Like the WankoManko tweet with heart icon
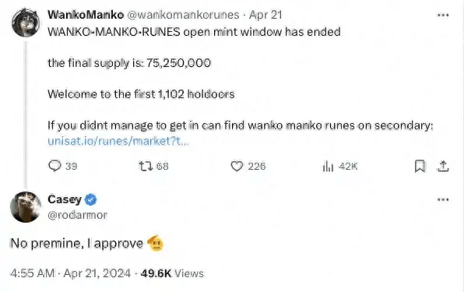Screen dimensions: 464x292 pos(237,167)
